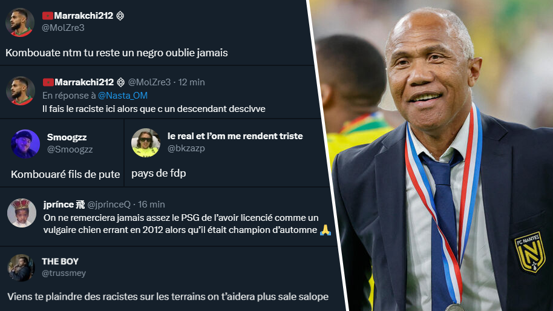Click Marrakchi212 avatar in top tweet
This screenshot has width=553, height=311.
[20, 22]
